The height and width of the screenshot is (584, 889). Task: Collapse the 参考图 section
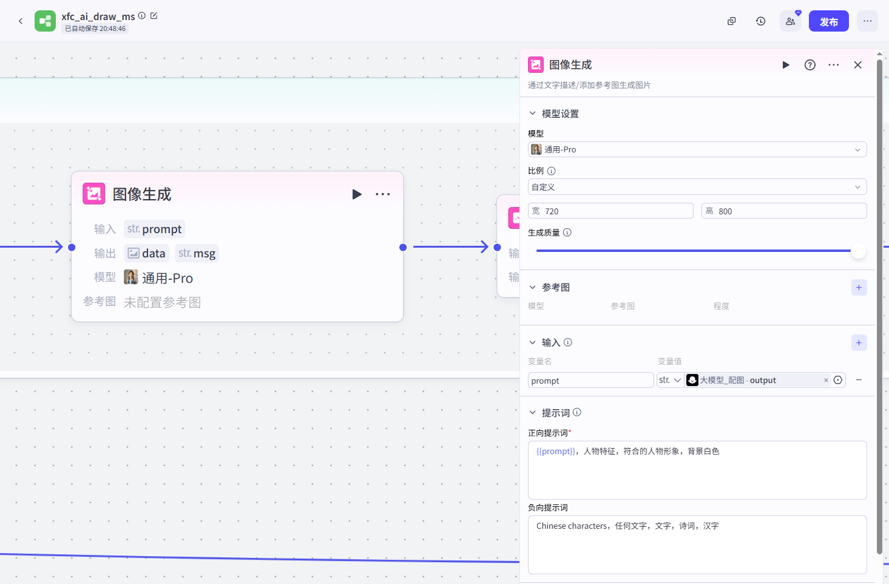point(532,287)
